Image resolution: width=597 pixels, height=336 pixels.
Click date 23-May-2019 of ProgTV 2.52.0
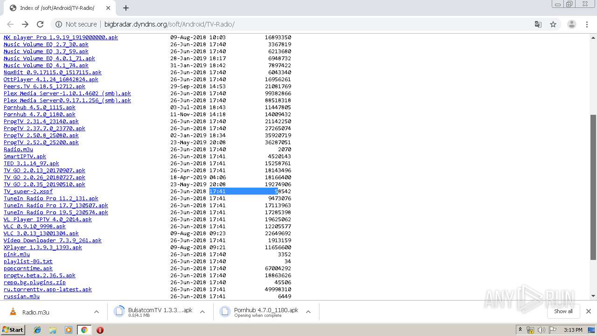[x=188, y=142]
